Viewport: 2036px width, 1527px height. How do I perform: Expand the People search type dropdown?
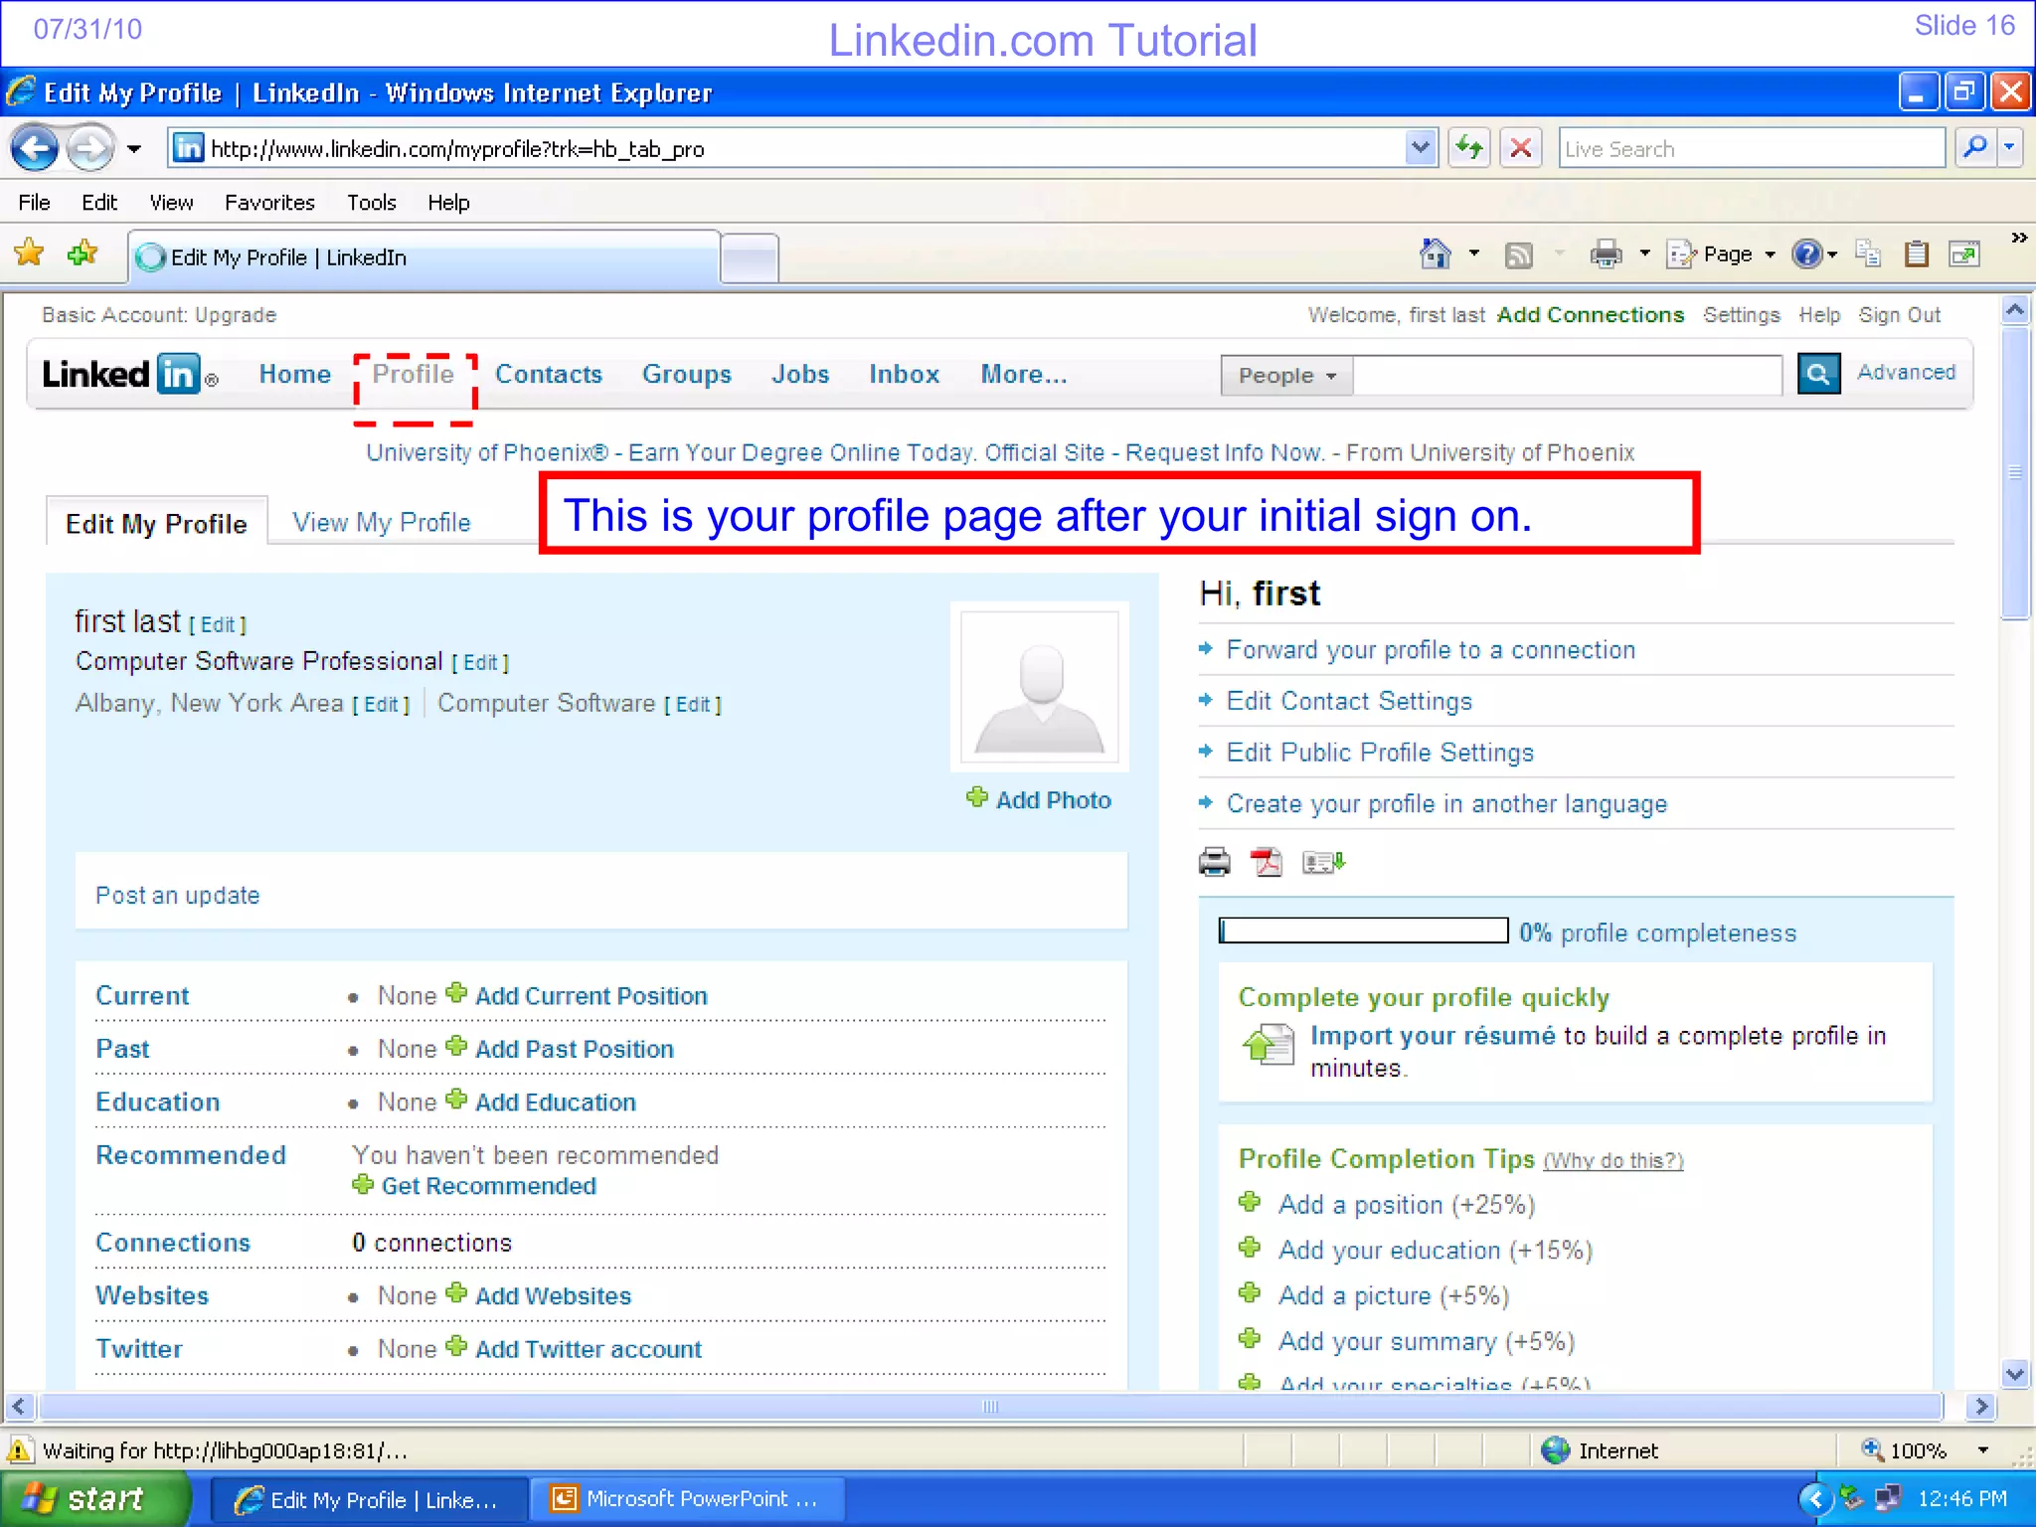coord(1286,376)
